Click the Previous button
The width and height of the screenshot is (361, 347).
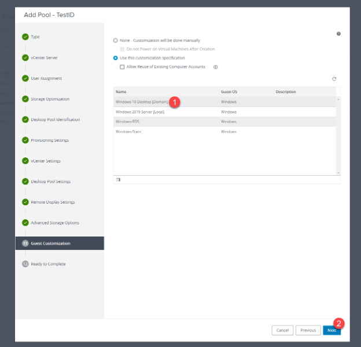[308, 330]
